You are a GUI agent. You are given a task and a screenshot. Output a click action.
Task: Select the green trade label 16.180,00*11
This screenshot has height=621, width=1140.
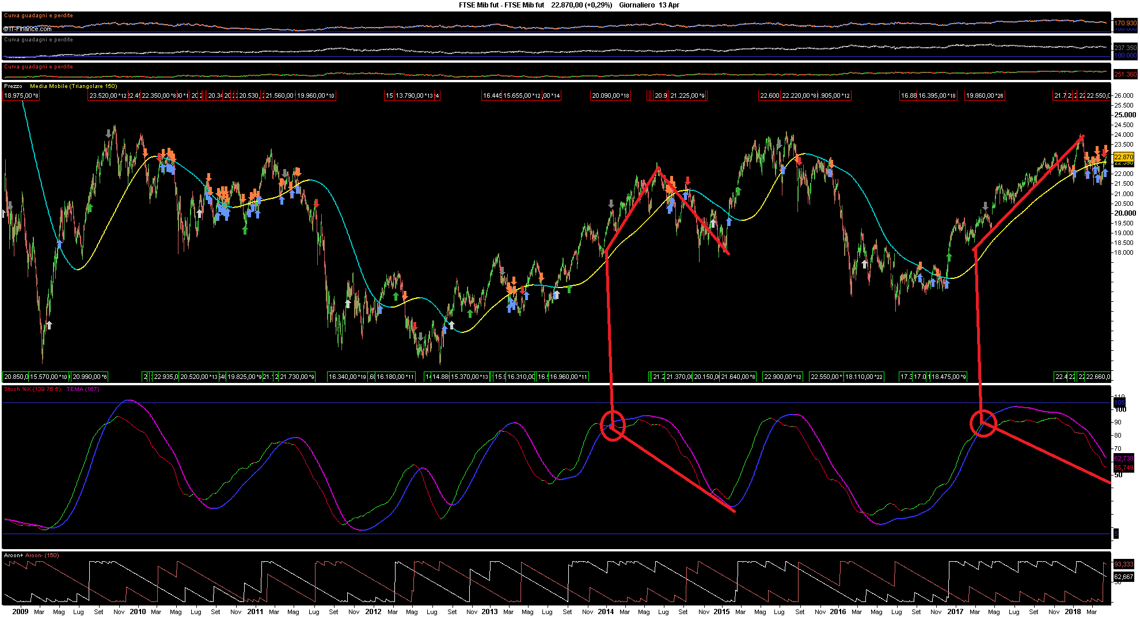click(395, 377)
